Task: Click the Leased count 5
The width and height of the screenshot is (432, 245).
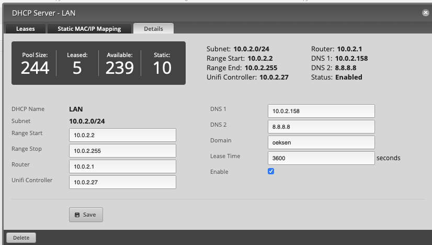Action: click(77, 68)
